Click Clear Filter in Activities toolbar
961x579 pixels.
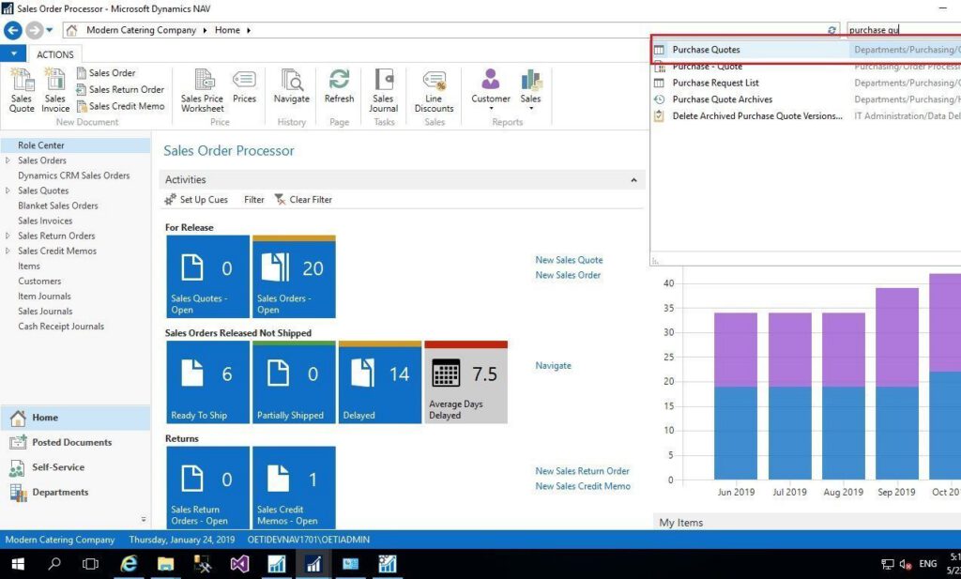pyautogui.click(x=303, y=200)
